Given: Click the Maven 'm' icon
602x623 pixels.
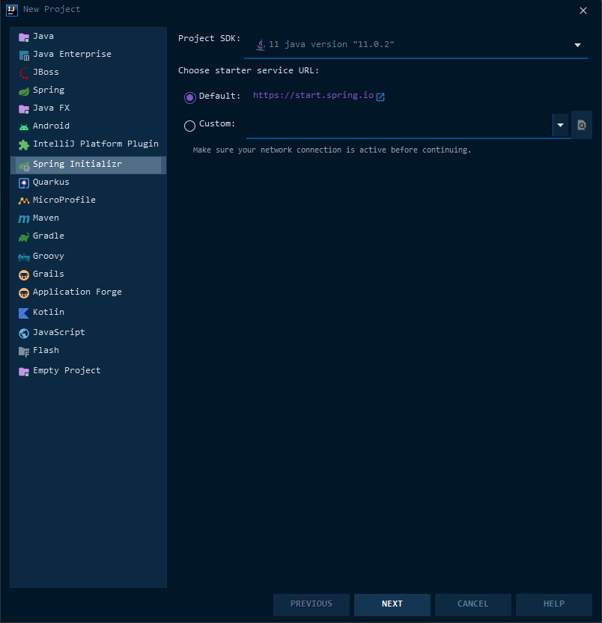Looking at the screenshot, I should pyautogui.click(x=24, y=218).
